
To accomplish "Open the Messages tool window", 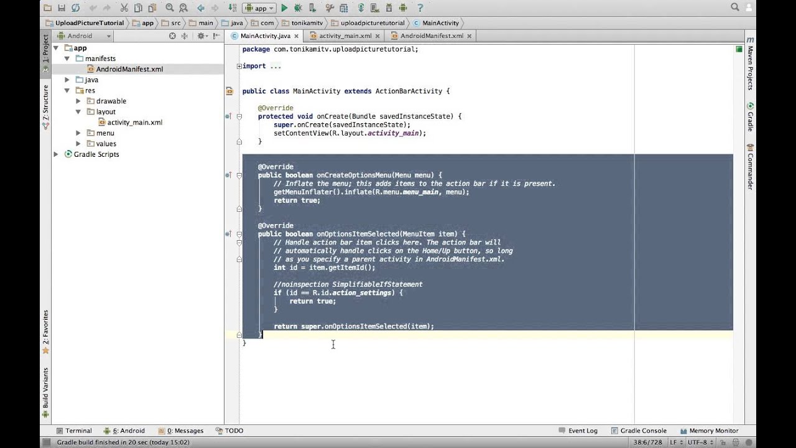I will click(181, 431).
